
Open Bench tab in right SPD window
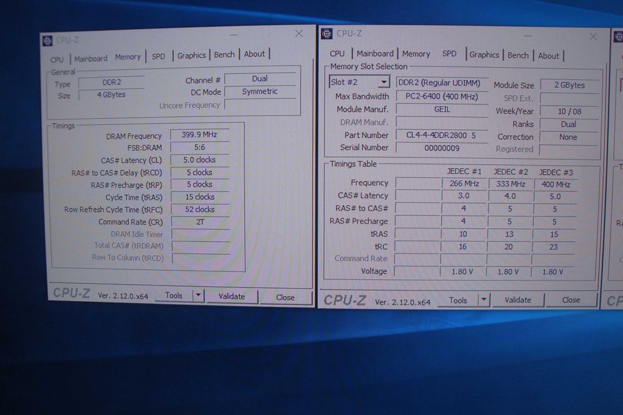tap(518, 55)
